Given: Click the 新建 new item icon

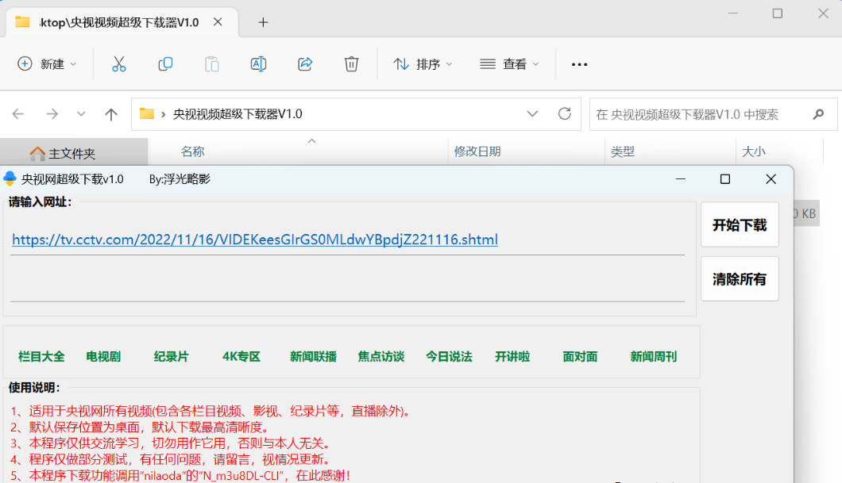Looking at the screenshot, I should pos(25,63).
